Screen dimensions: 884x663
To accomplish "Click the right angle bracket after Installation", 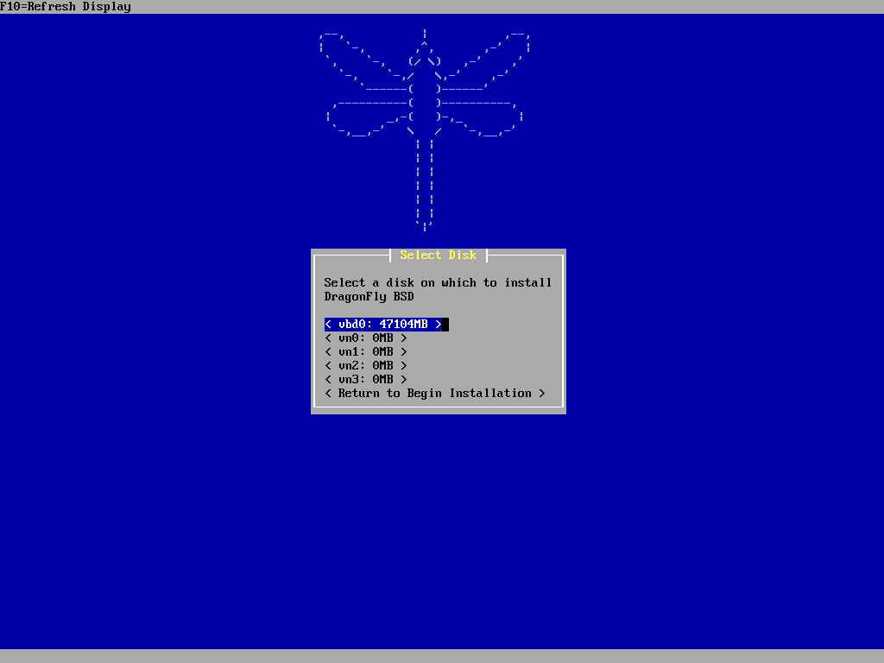I will [542, 394].
